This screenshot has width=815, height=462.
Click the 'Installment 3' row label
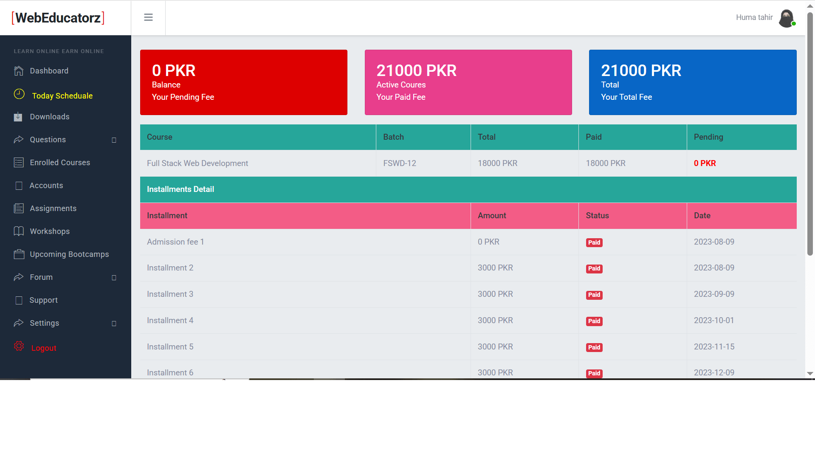[x=170, y=294]
